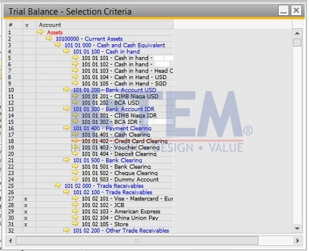Select 101 01 100 - Cash in hand title

(106, 51)
